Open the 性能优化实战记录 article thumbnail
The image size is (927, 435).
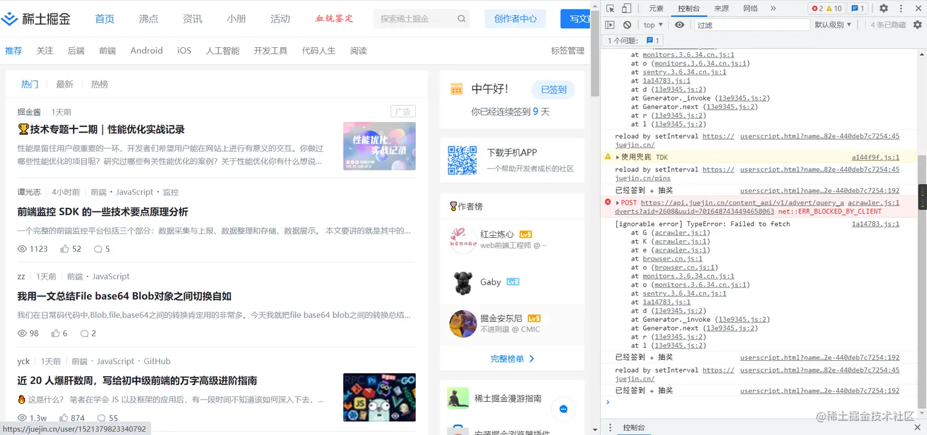coord(380,146)
